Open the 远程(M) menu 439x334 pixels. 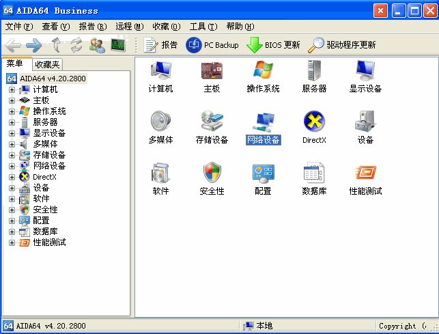pos(130,27)
